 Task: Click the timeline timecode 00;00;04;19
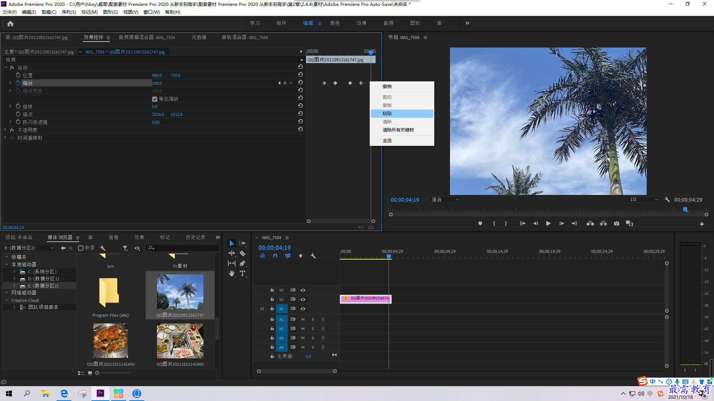click(274, 248)
